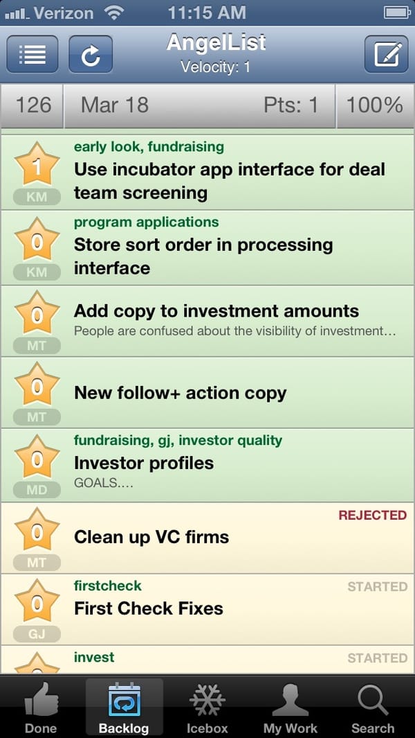The width and height of the screenshot is (415, 738).
Task: Tap the star beside New follow+ action copy
Action: [x=37, y=386]
